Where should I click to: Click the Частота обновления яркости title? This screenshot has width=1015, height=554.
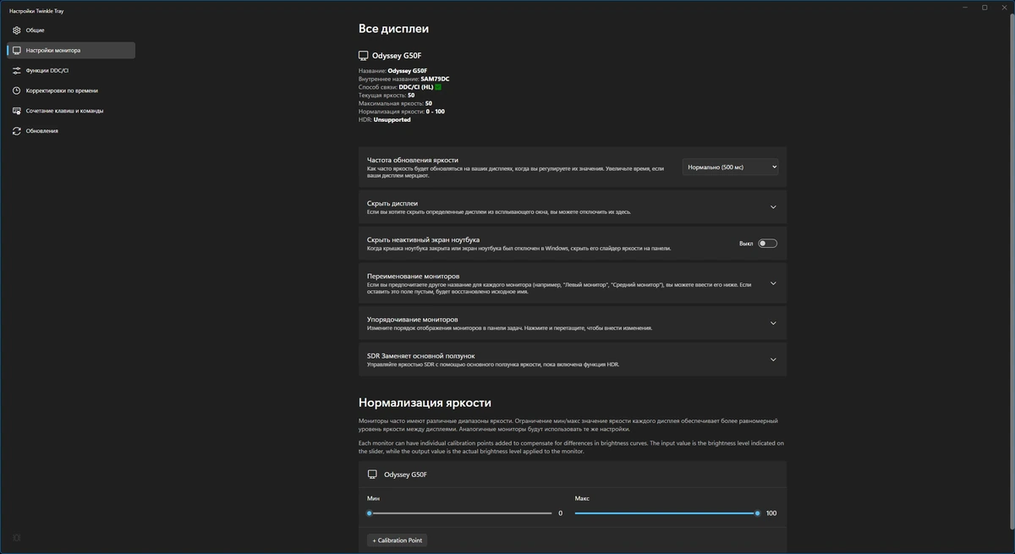coord(413,160)
